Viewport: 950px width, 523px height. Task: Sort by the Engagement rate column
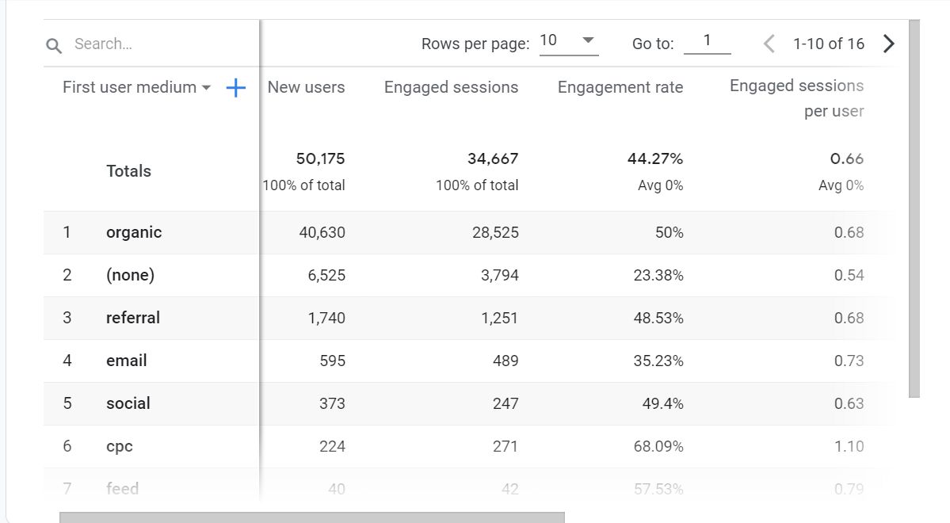[x=620, y=88]
